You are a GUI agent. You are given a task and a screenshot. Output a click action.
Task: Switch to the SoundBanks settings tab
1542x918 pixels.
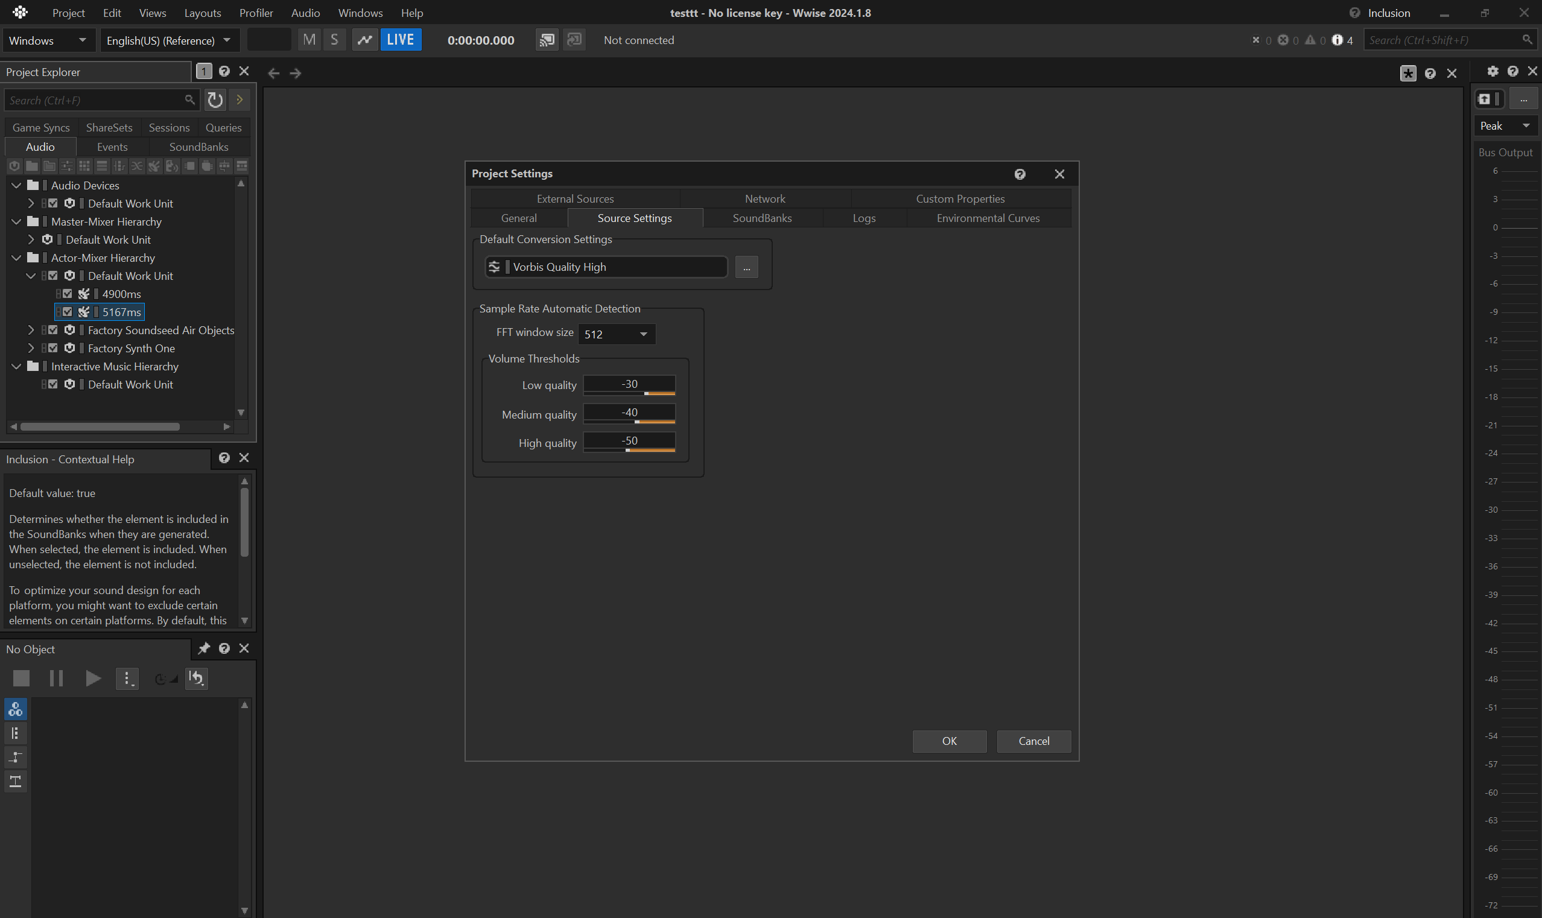click(761, 218)
